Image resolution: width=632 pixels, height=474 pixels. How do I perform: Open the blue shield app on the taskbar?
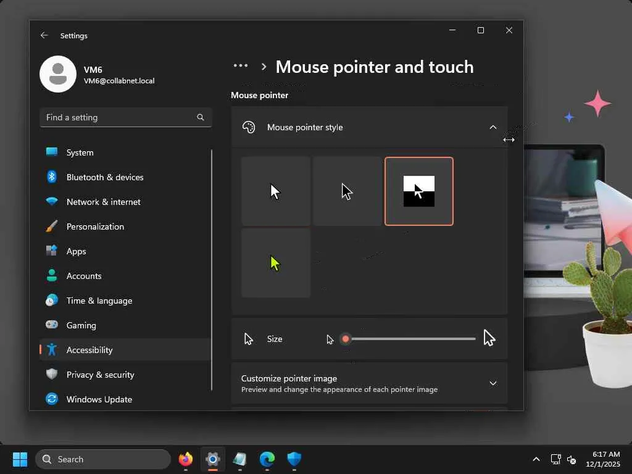[294, 459]
